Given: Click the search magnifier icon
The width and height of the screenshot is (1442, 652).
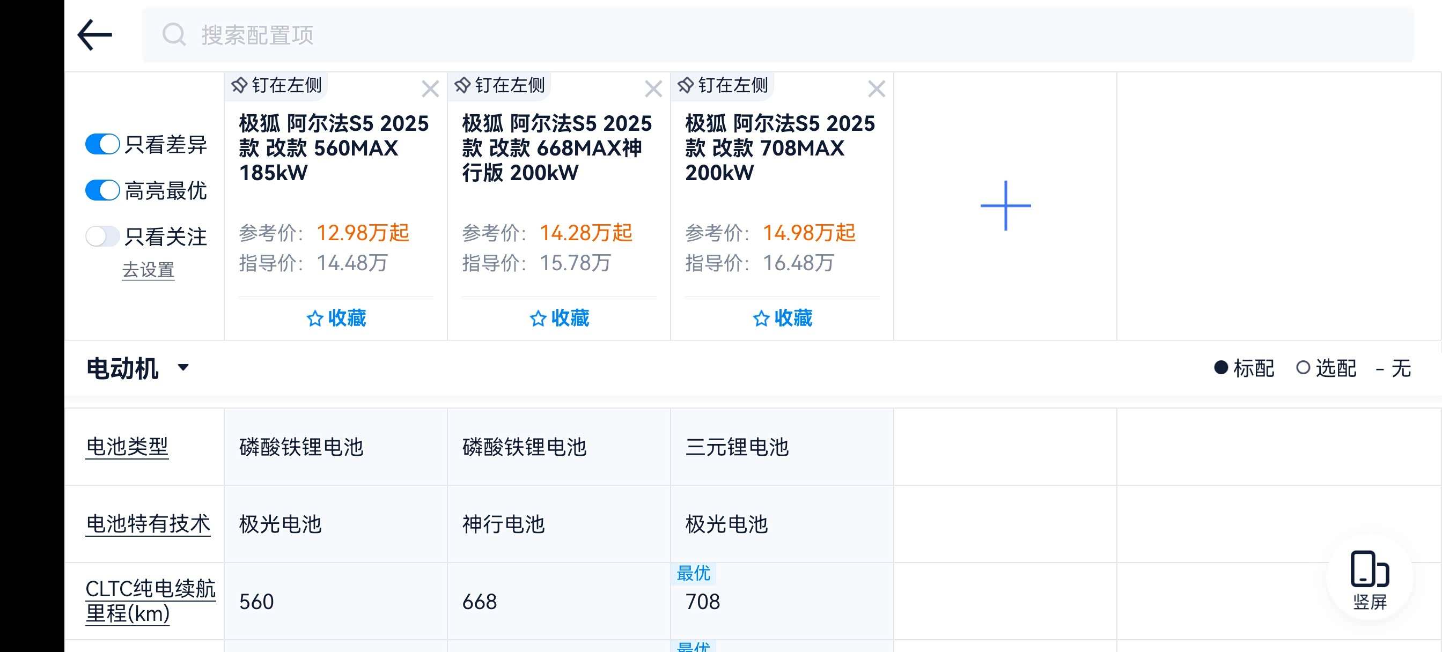Looking at the screenshot, I should (174, 35).
